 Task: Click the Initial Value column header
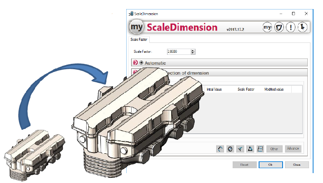coord(214,89)
